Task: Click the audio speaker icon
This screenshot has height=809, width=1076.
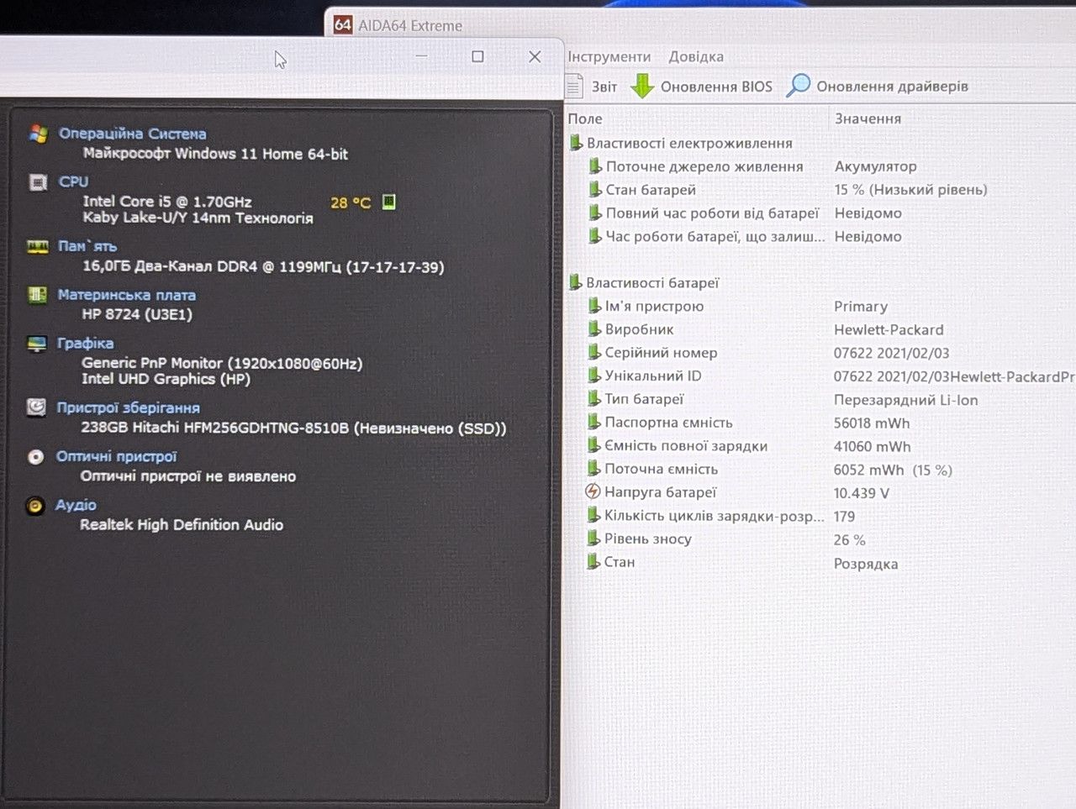Action: pos(34,506)
